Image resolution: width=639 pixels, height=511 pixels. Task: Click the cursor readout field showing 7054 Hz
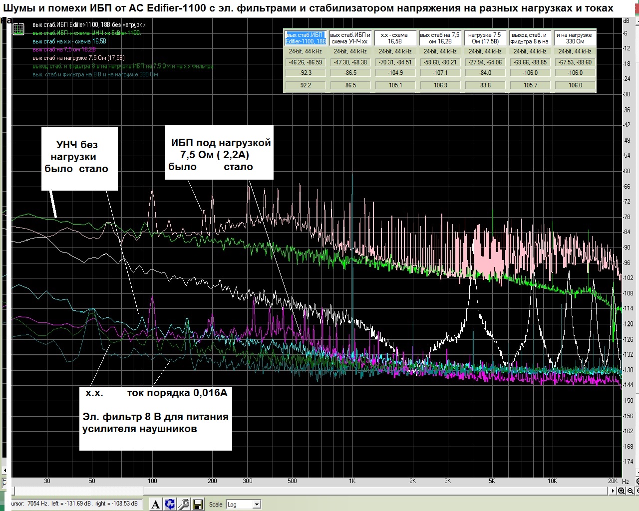[75, 504]
